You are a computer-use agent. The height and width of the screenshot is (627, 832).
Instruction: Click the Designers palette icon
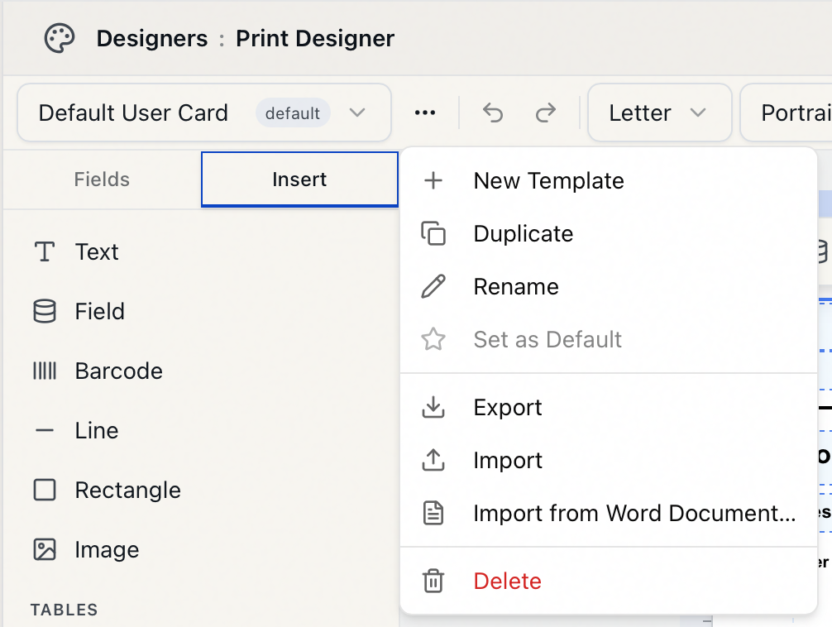coord(59,38)
